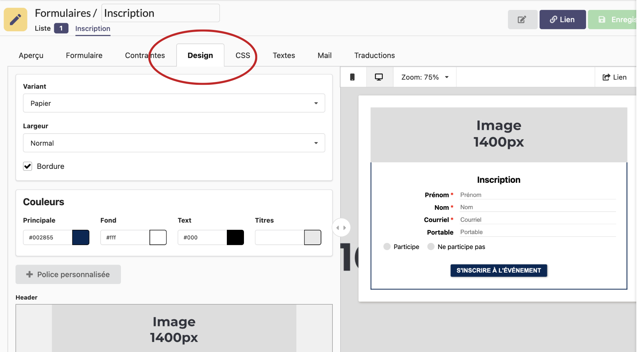Select the Participe radio option

pyautogui.click(x=387, y=247)
